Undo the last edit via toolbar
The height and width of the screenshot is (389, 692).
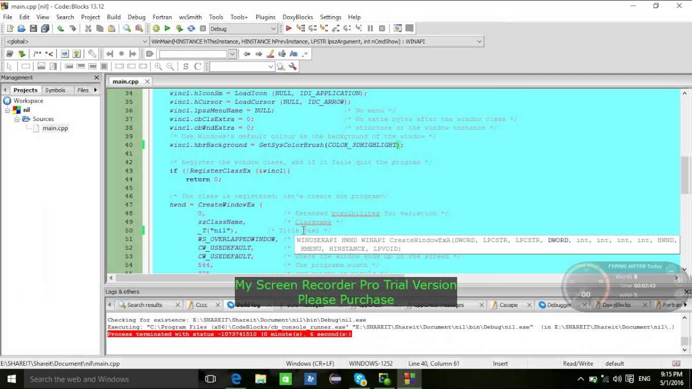[x=61, y=29]
